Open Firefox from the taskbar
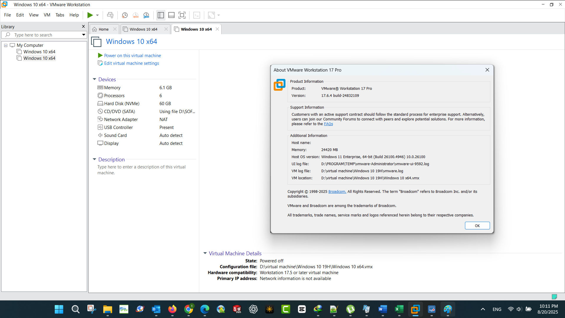The height and width of the screenshot is (318, 565). point(172,309)
